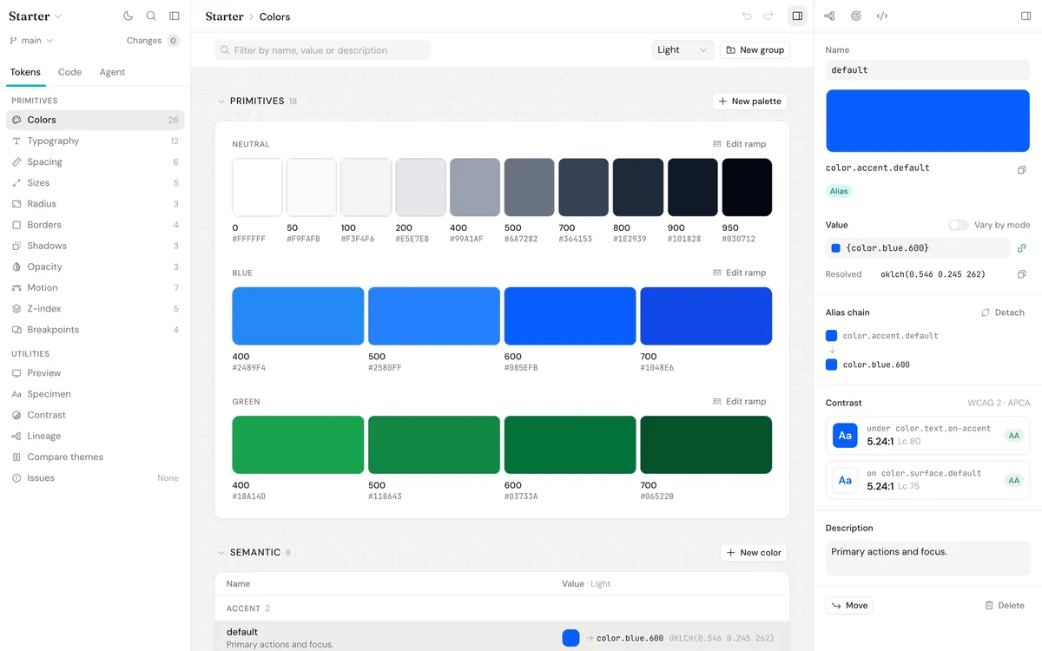Click the Delete button
Viewport: 1042px width, 651px height.
1005,605
